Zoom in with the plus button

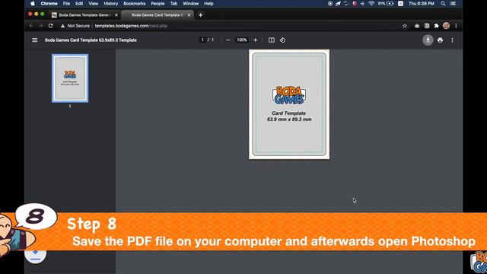[256, 40]
